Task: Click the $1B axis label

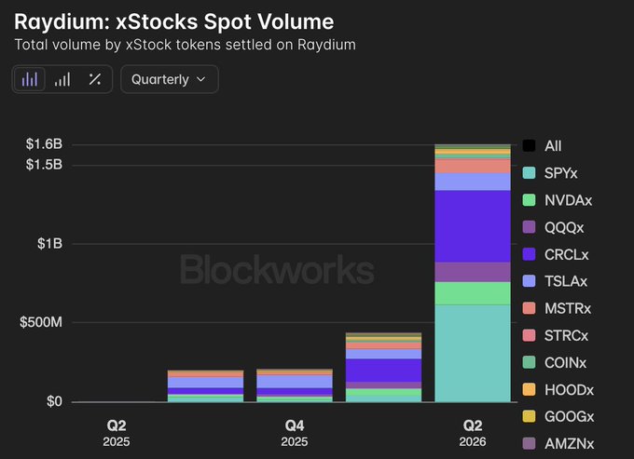Action: pyautogui.click(x=49, y=243)
